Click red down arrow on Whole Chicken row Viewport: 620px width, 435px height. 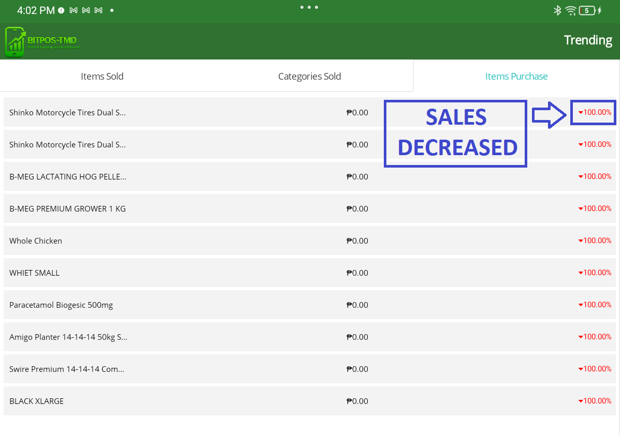(581, 241)
